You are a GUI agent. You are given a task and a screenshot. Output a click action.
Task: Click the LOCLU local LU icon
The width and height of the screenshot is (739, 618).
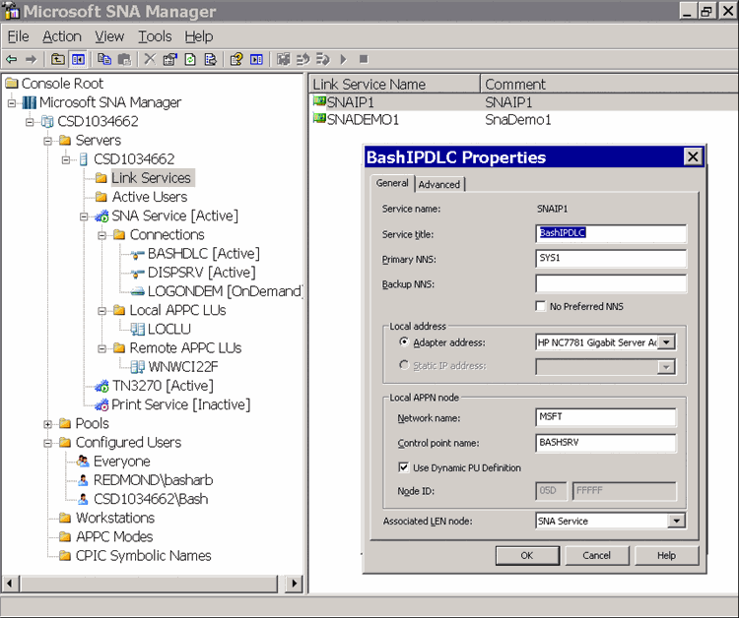(x=137, y=329)
